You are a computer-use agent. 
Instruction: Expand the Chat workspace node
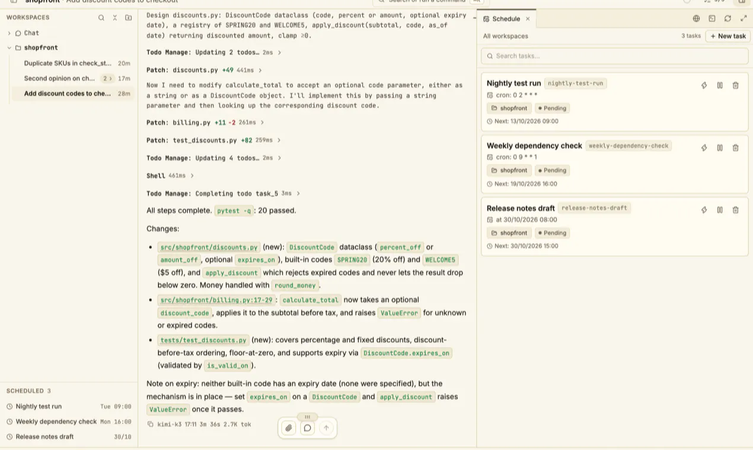(9, 33)
